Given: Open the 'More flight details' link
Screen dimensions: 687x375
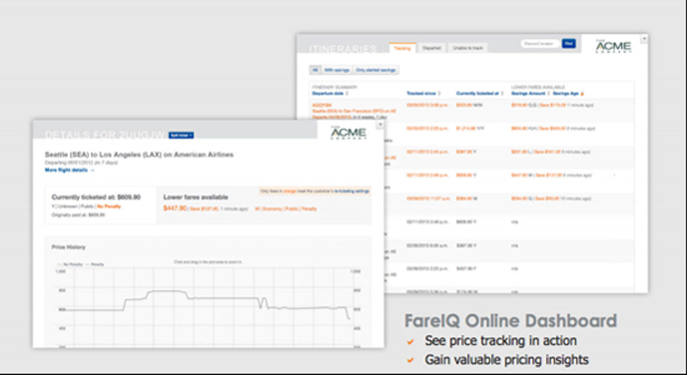Looking at the screenshot, I should coord(70,170).
